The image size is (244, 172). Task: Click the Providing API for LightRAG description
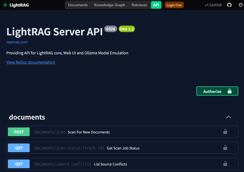point(67,53)
